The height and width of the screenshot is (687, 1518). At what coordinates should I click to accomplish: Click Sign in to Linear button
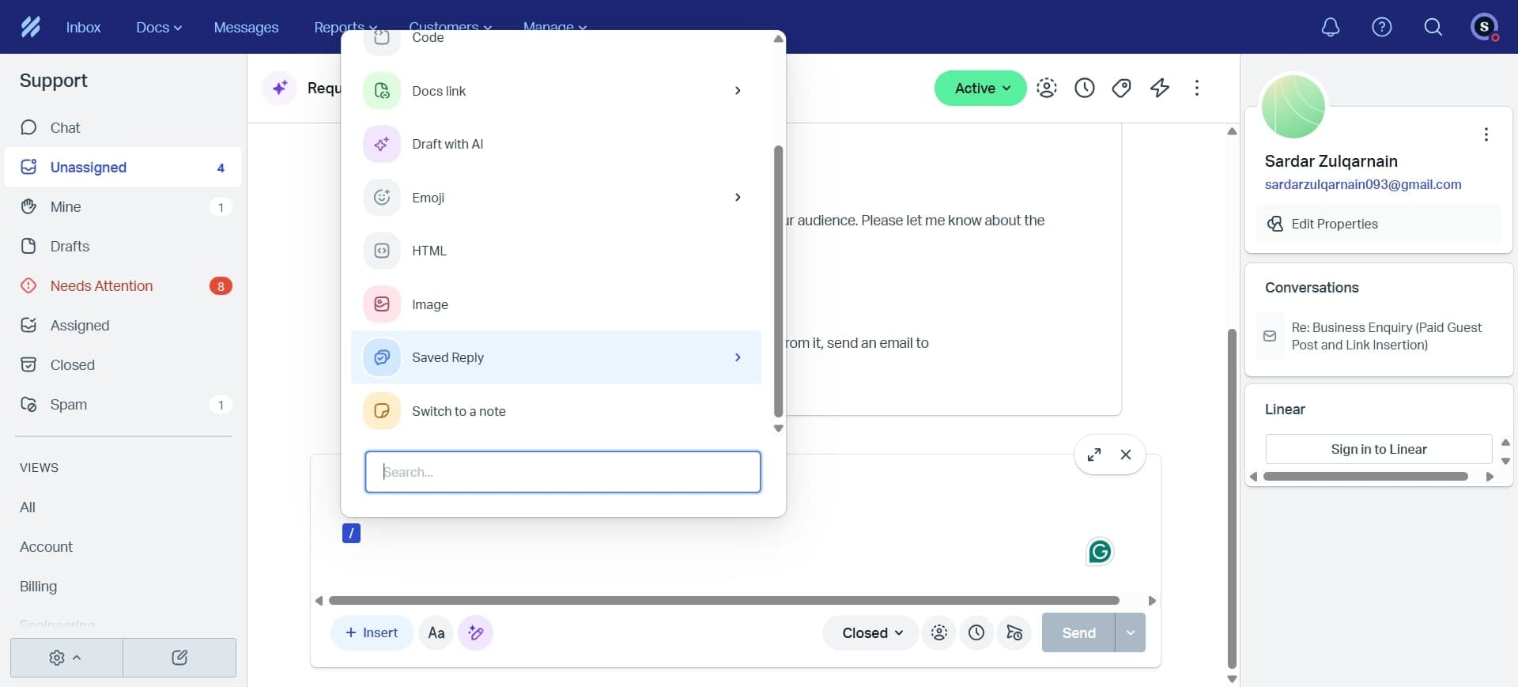click(1378, 449)
